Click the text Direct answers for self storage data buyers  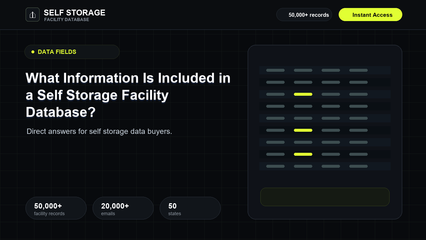pyautogui.click(x=99, y=131)
